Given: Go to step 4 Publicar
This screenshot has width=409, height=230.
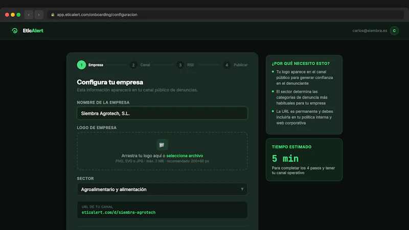Looking at the screenshot, I should point(235,65).
